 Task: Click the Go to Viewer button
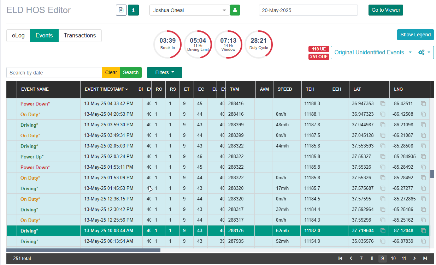click(385, 10)
